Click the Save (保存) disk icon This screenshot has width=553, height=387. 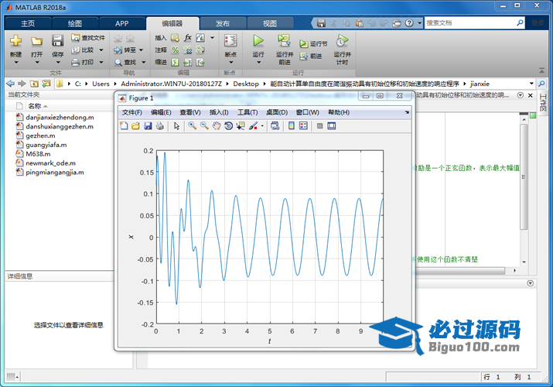point(57,41)
